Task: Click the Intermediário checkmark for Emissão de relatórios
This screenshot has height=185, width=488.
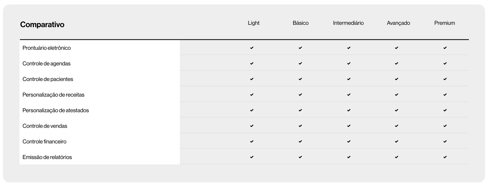Action: click(349, 157)
